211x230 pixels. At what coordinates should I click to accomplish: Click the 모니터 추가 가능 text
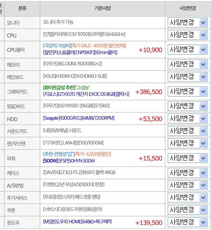[58, 22]
